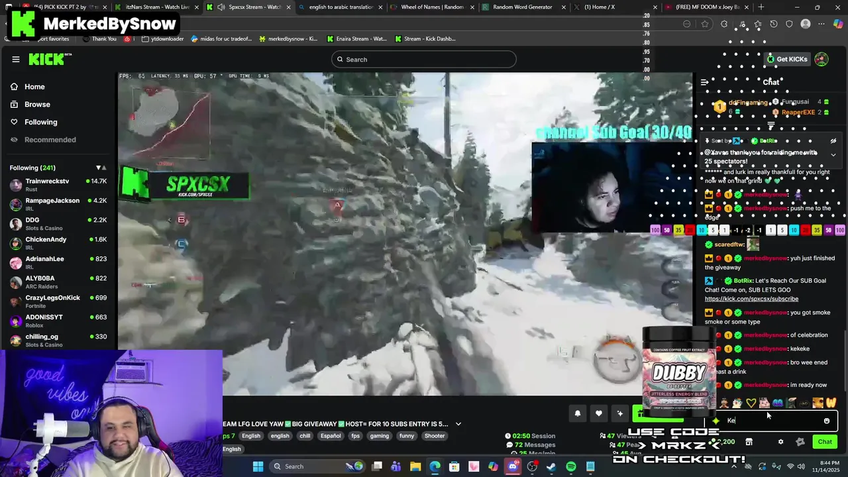Open chat settings gear icon
This screenshot has width=848, height=477.
click(780, 442)
